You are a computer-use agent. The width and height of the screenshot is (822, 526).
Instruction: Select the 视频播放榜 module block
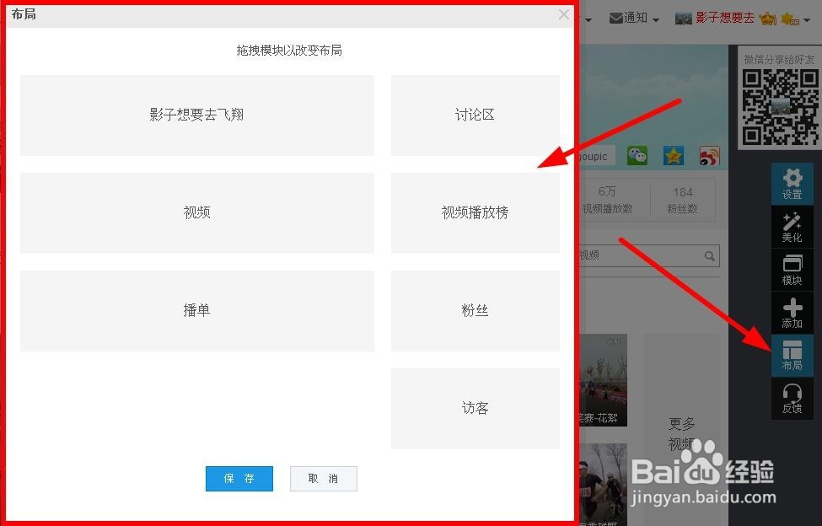[475, 212]
